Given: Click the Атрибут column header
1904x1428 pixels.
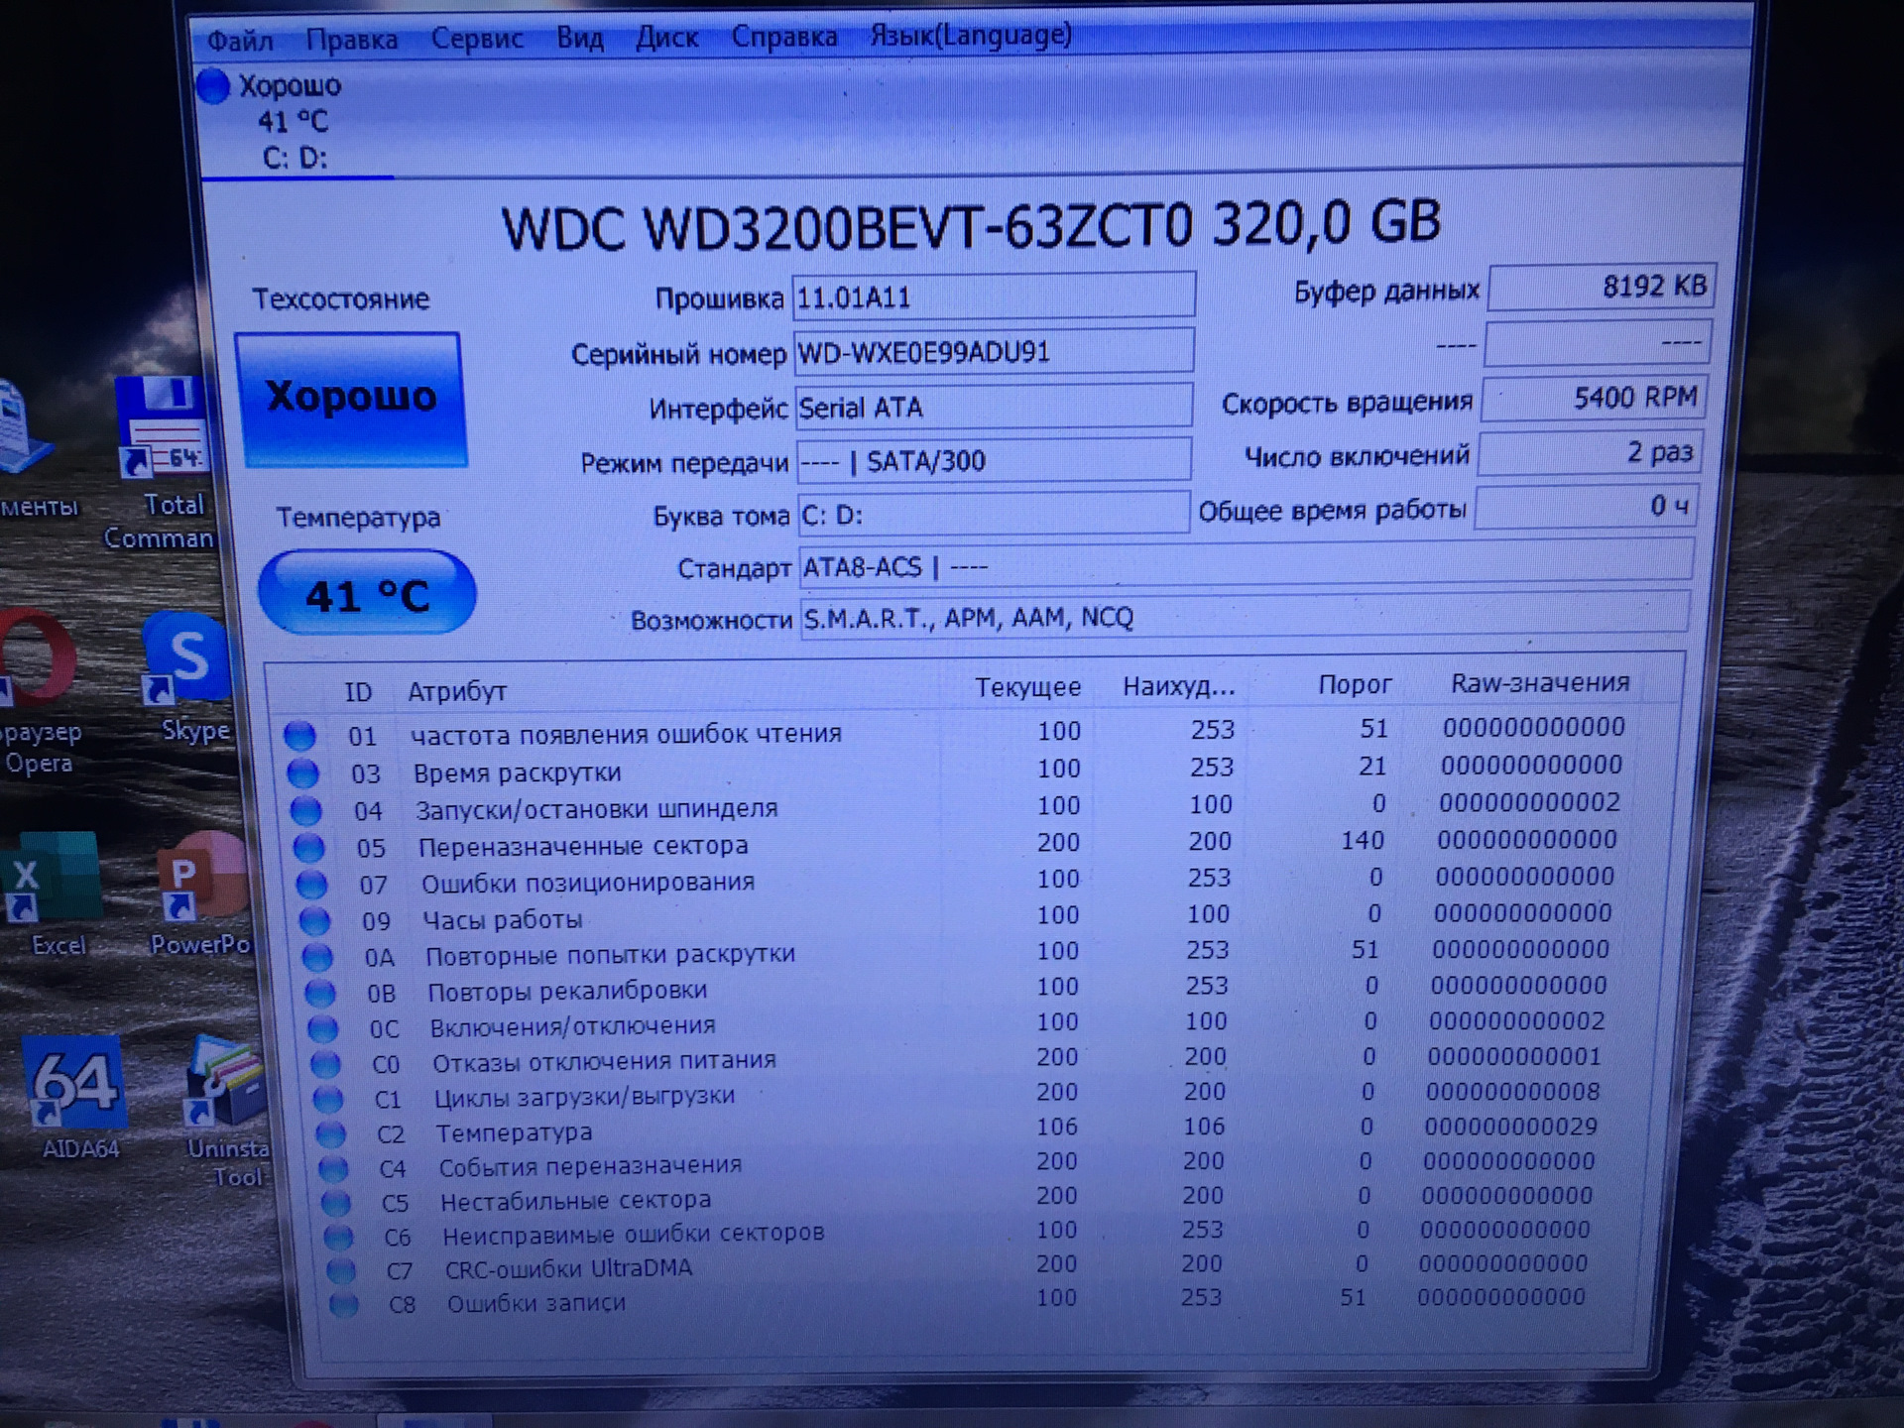Looking at the screenshot, I should coord(457,691).
